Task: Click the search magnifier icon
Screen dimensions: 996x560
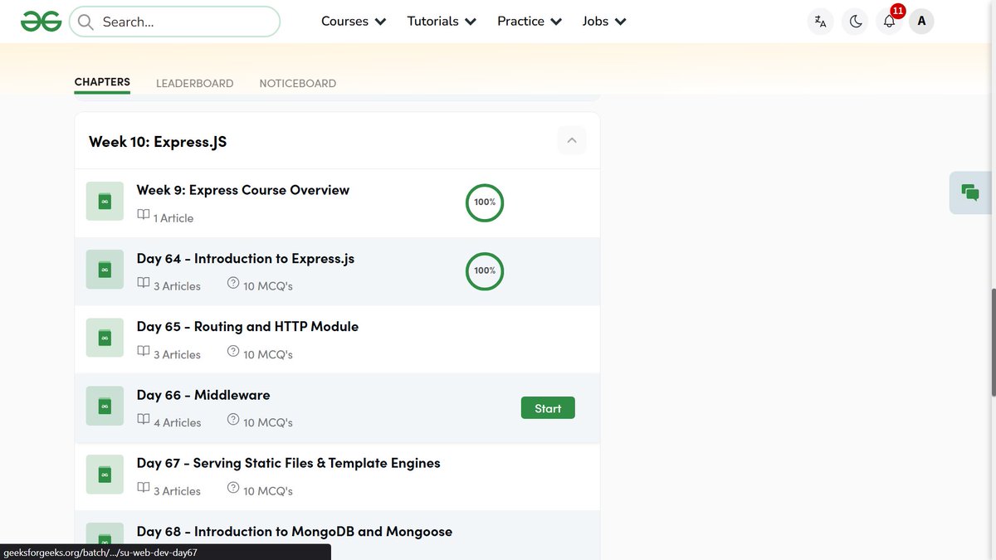Action: click(x=85, y=22)
